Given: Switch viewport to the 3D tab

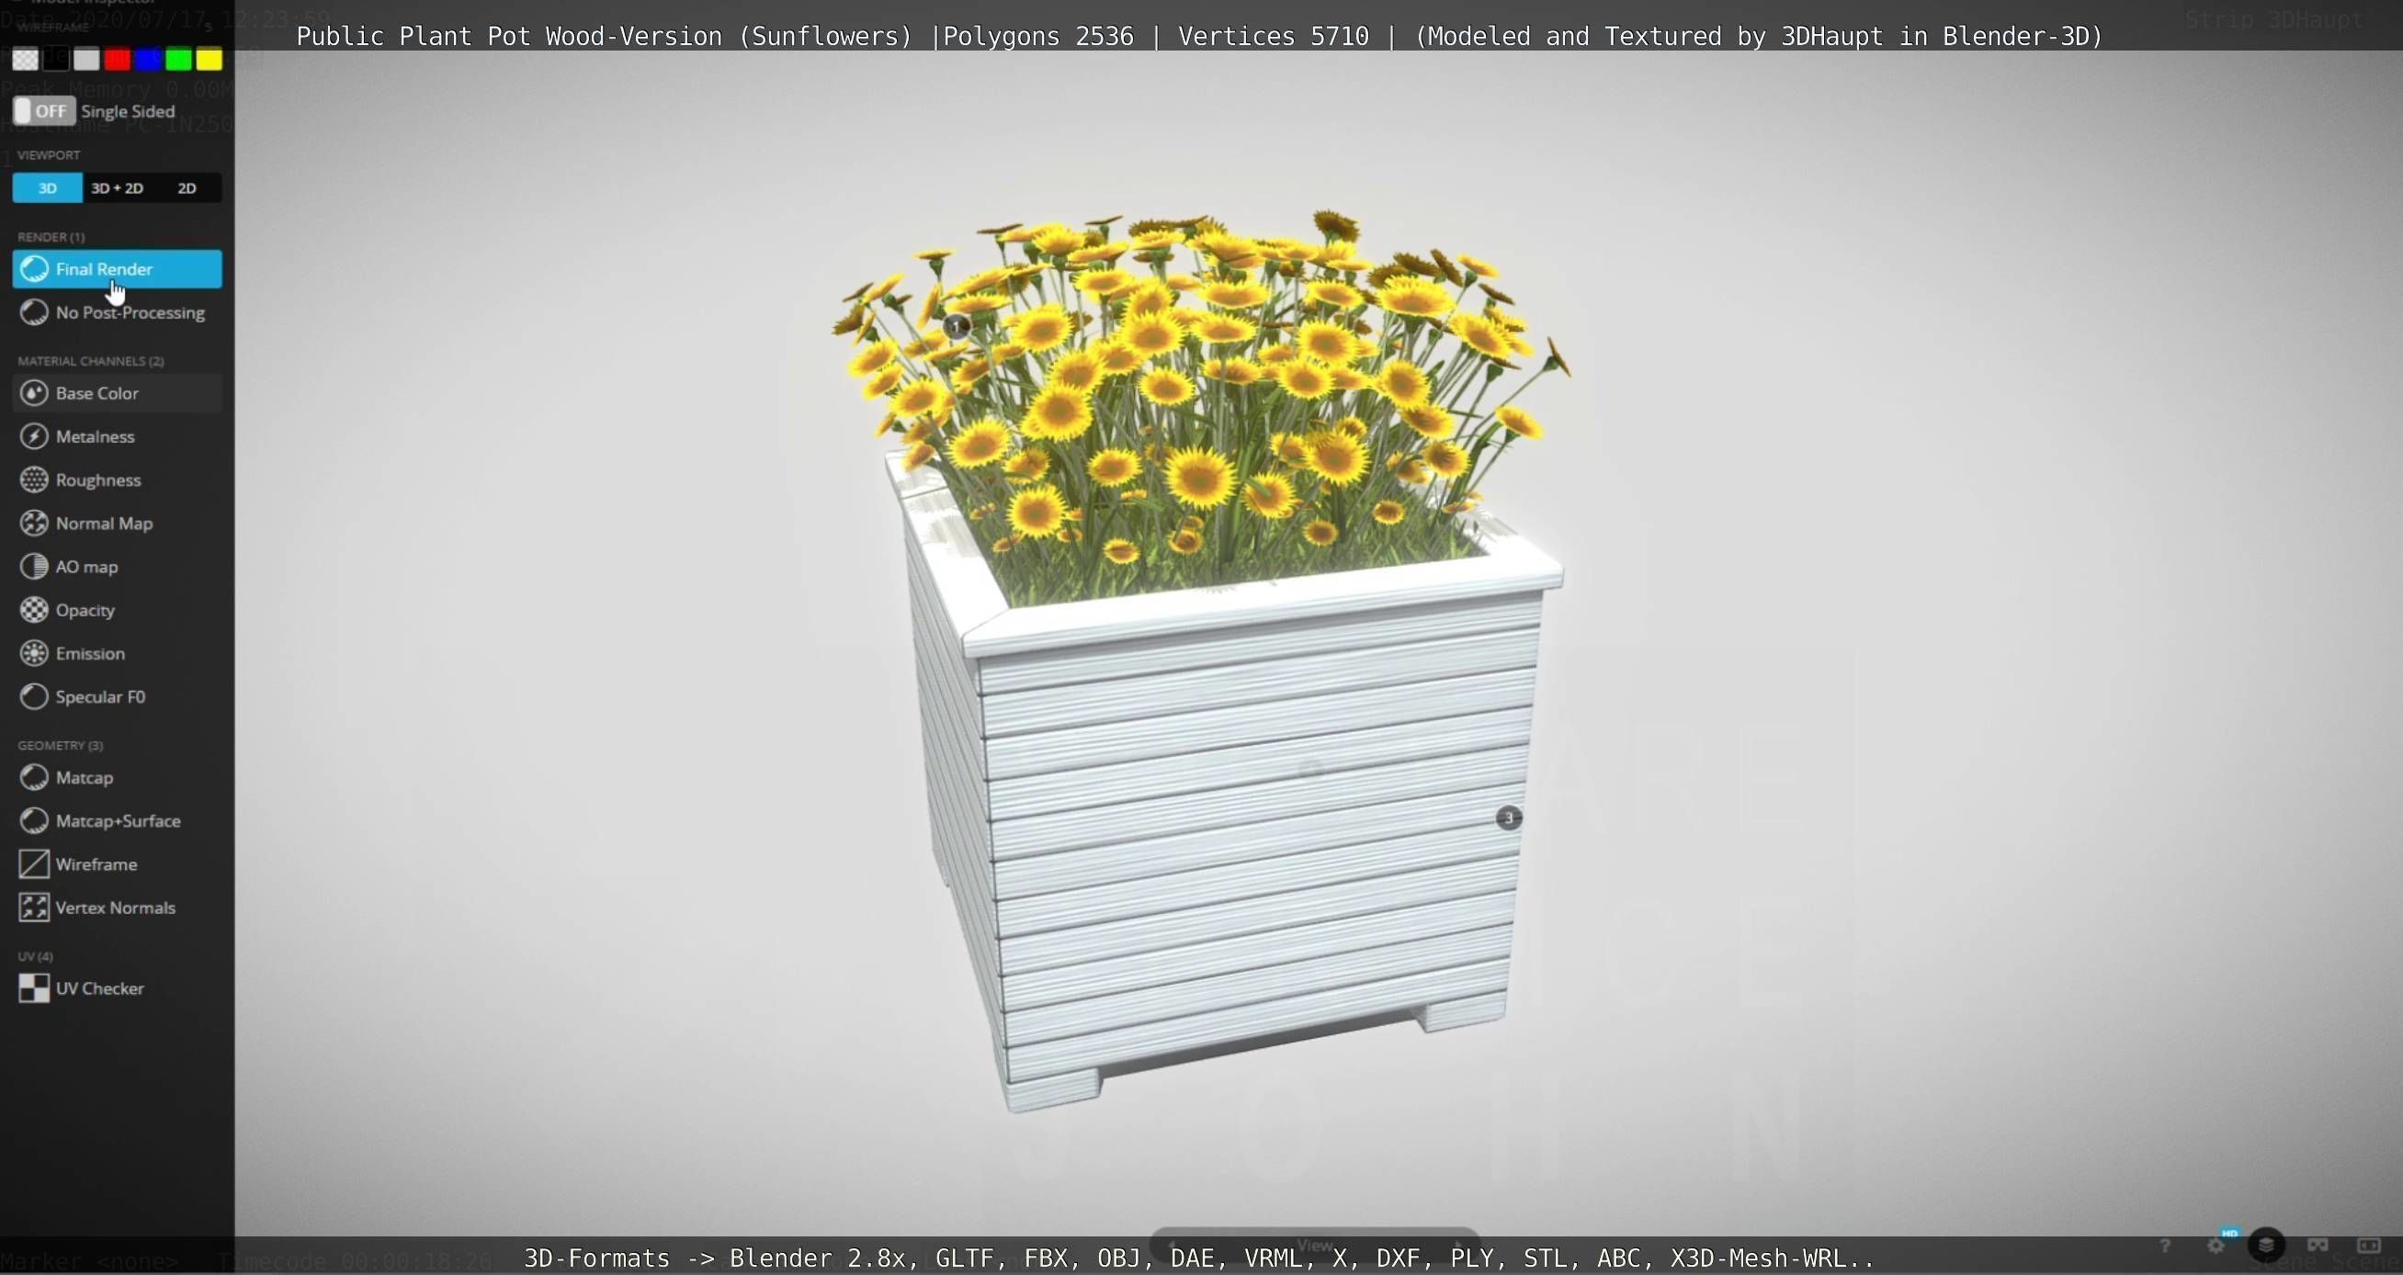Looking at the screenshot, I should click(48, 188).
